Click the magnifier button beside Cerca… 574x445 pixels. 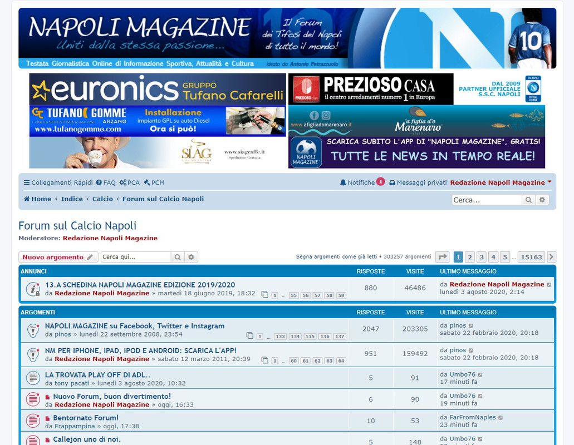coord(528,200)
